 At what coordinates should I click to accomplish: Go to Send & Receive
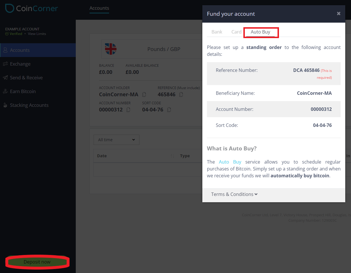point(38,78)
